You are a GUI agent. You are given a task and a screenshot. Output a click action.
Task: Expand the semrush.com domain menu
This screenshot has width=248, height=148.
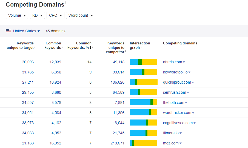tap(188, 93)
